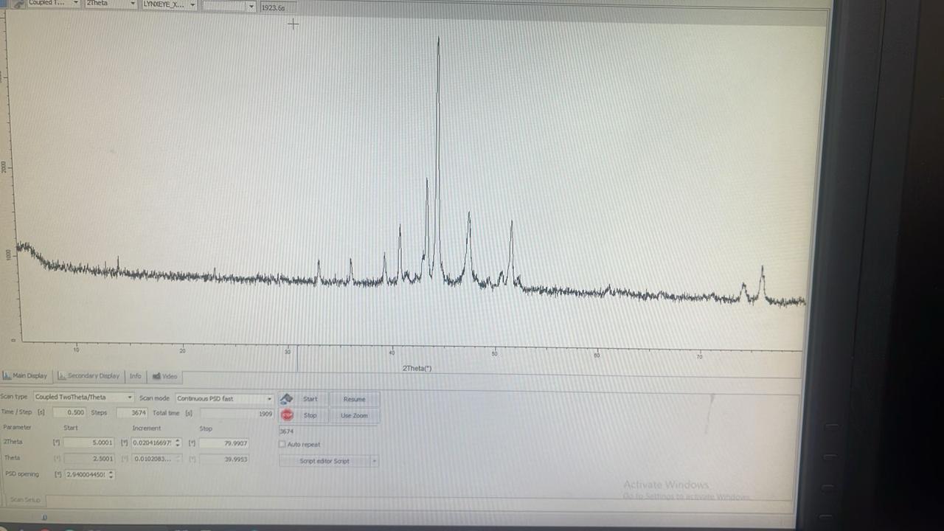Viewport: 944px width, 531px height.
Task: Open the Scan type dropdown
Action: click(83, 398)
